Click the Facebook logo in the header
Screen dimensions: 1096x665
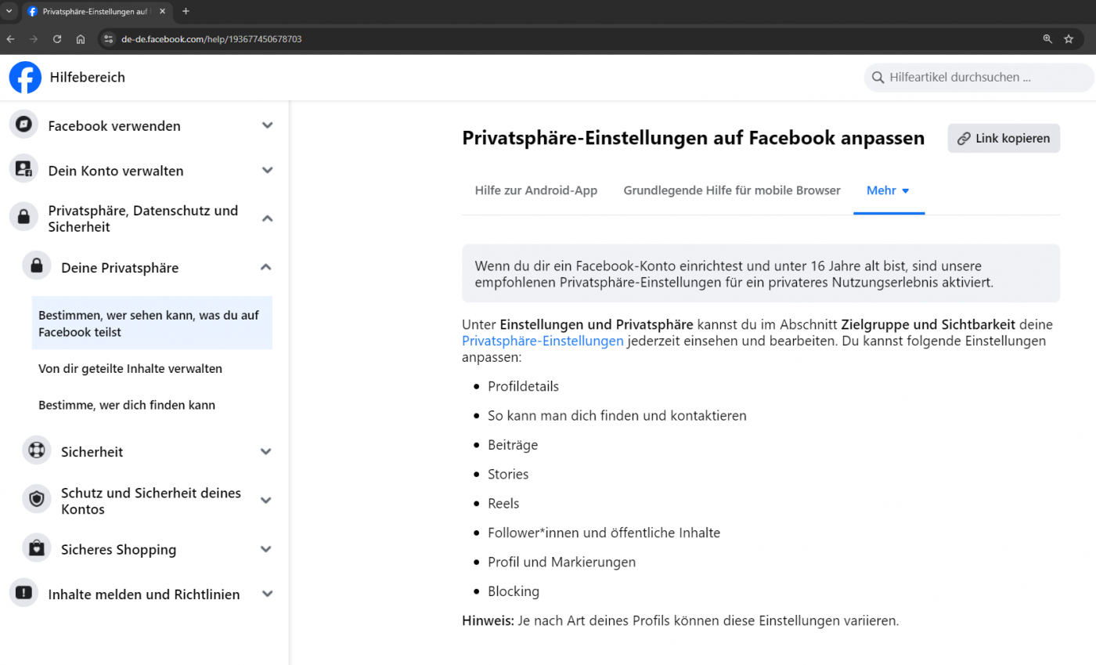[x=25, y=78]
